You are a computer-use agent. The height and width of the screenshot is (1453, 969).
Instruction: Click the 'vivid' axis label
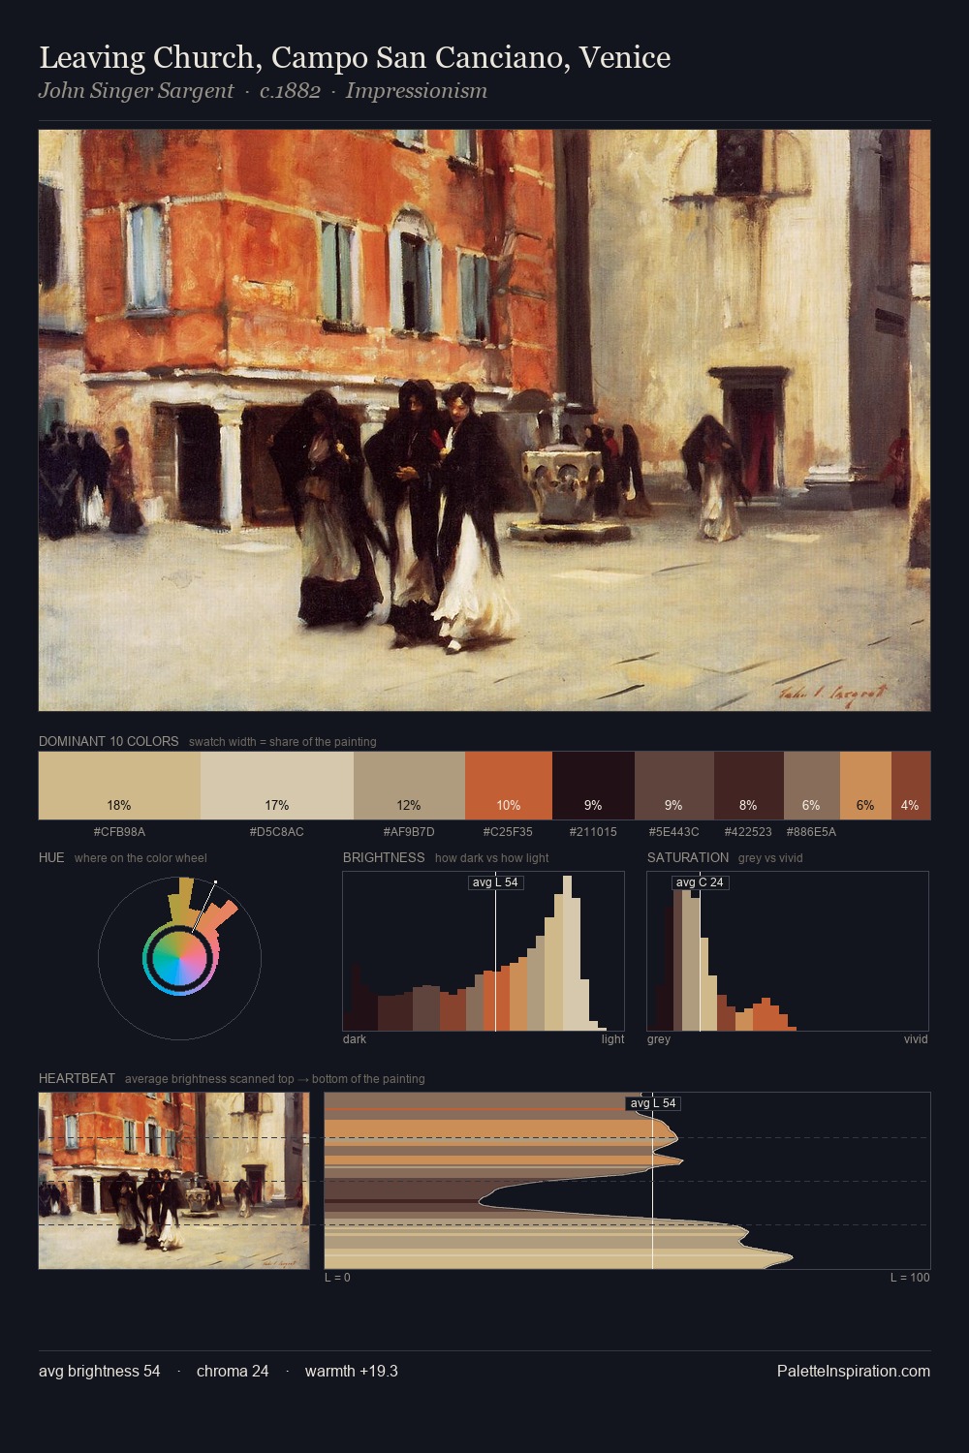[916, 1039]
